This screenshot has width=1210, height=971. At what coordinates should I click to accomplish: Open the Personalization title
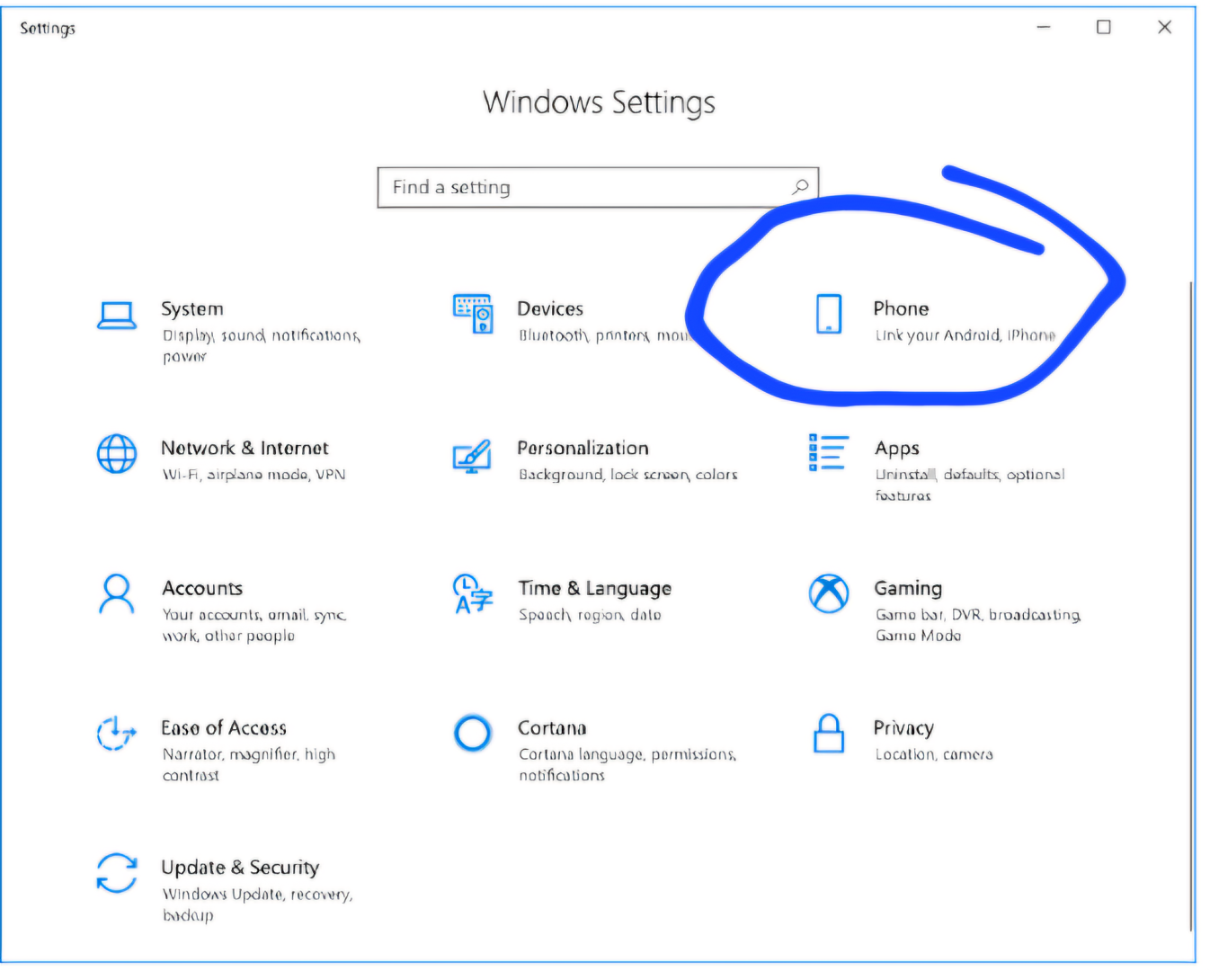[x=583, y=448]
